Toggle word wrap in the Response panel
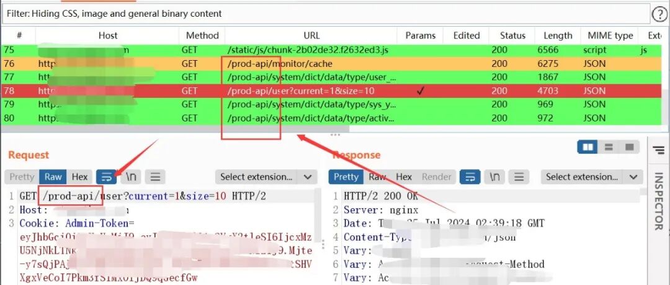This screenshot has width=670, height=285. [470, 177]
